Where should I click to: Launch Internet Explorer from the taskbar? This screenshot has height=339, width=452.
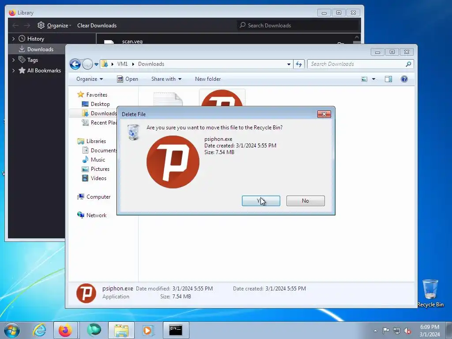(39, 330)
